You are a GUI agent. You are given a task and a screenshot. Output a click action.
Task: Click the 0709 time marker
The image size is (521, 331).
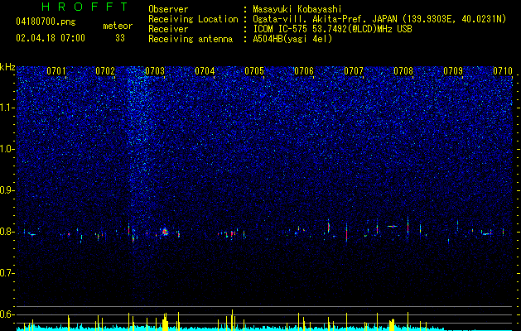[453, 71]
